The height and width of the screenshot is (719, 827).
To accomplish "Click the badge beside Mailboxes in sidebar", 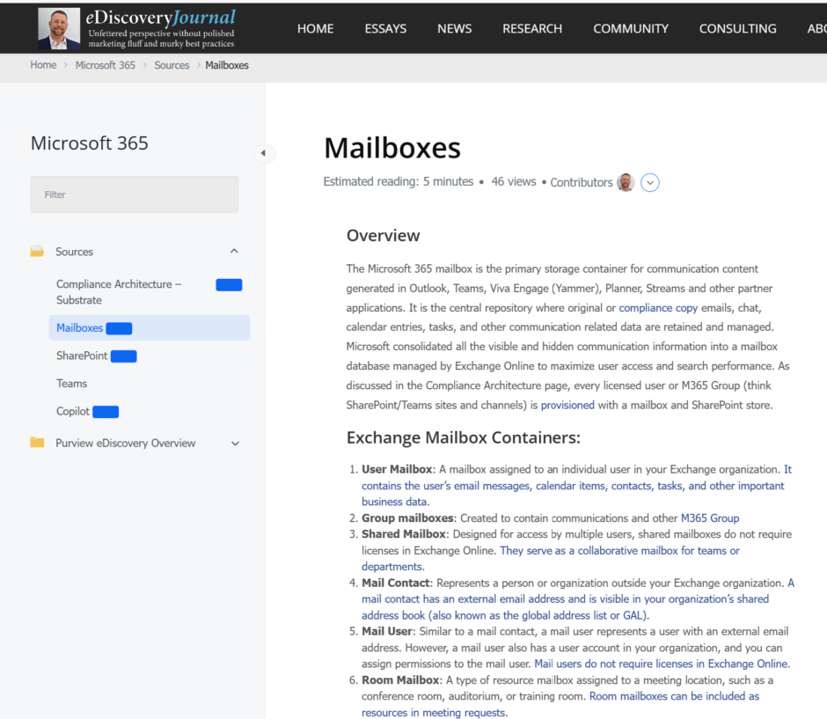I will (119, 326).
